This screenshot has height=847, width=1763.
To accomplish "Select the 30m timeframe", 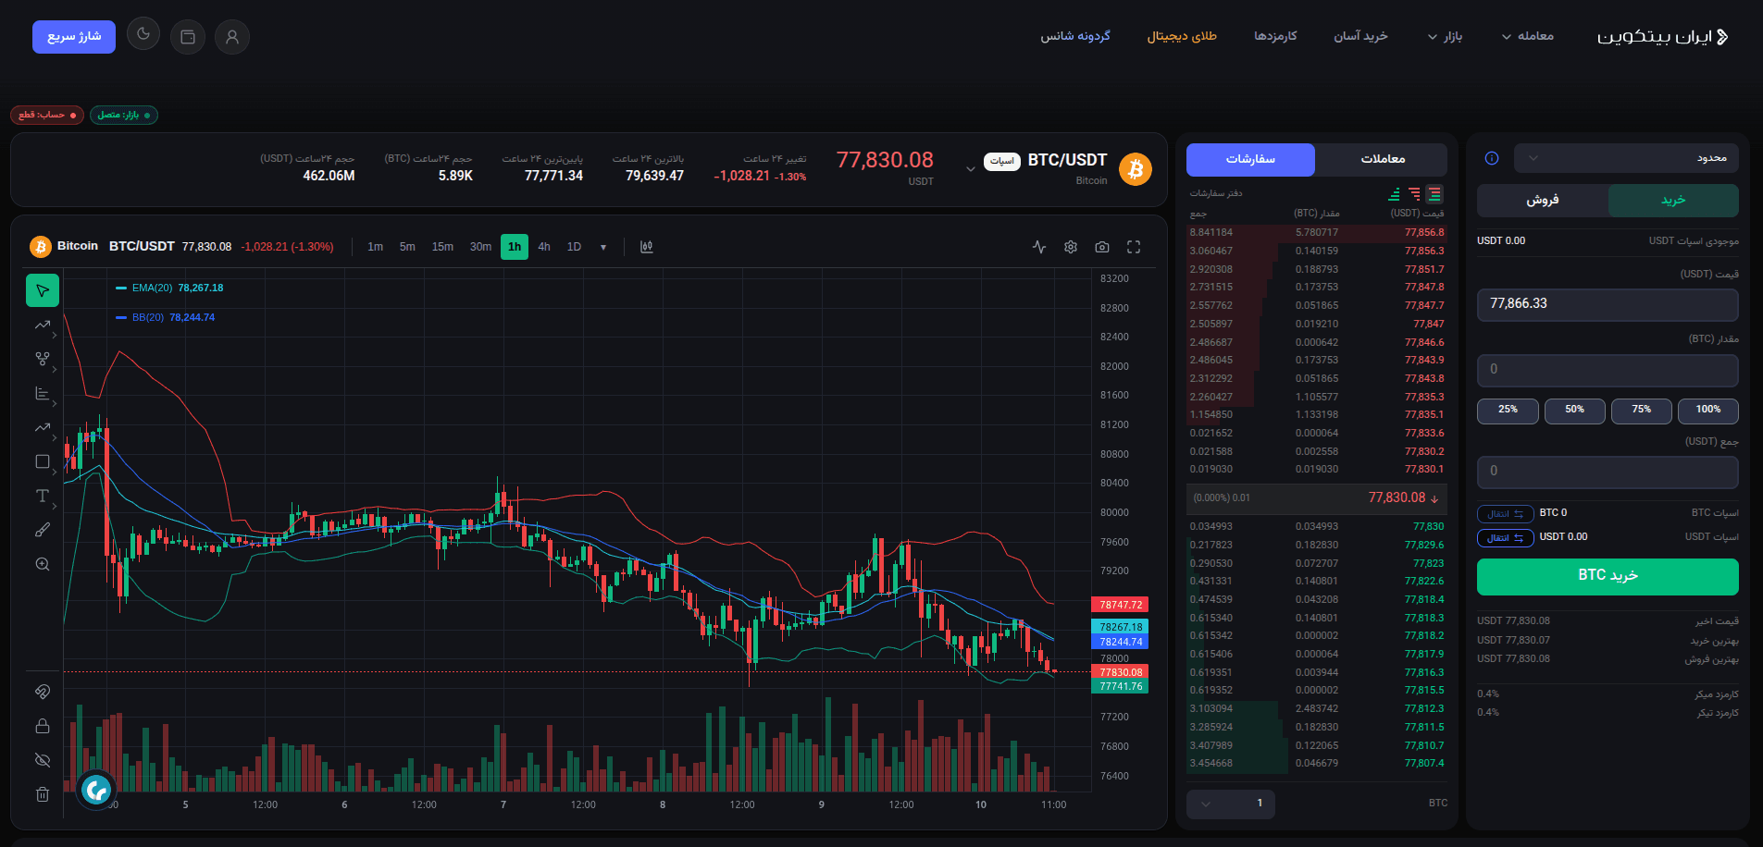I will (480, 247).
